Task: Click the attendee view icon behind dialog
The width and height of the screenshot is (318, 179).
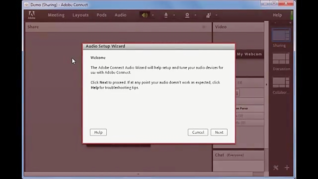Action: click(237, 93)
